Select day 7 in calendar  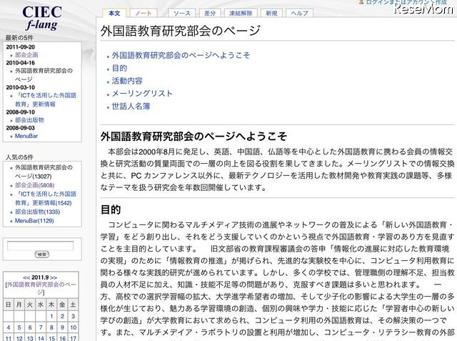tap(41, 327)
